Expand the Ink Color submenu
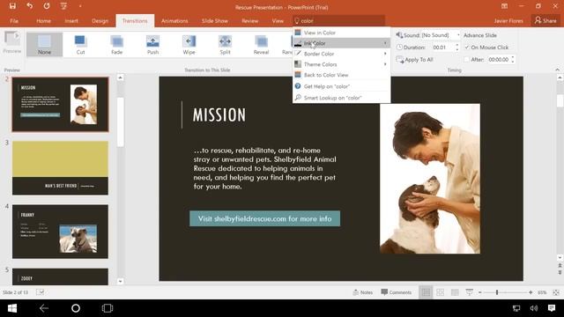This screenshot has height=317, width=564. click(341, 43)
